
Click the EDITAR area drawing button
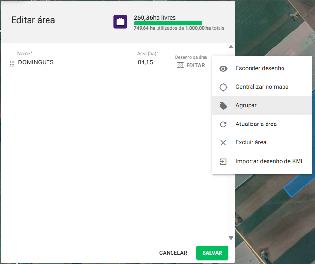coord(191,65)
